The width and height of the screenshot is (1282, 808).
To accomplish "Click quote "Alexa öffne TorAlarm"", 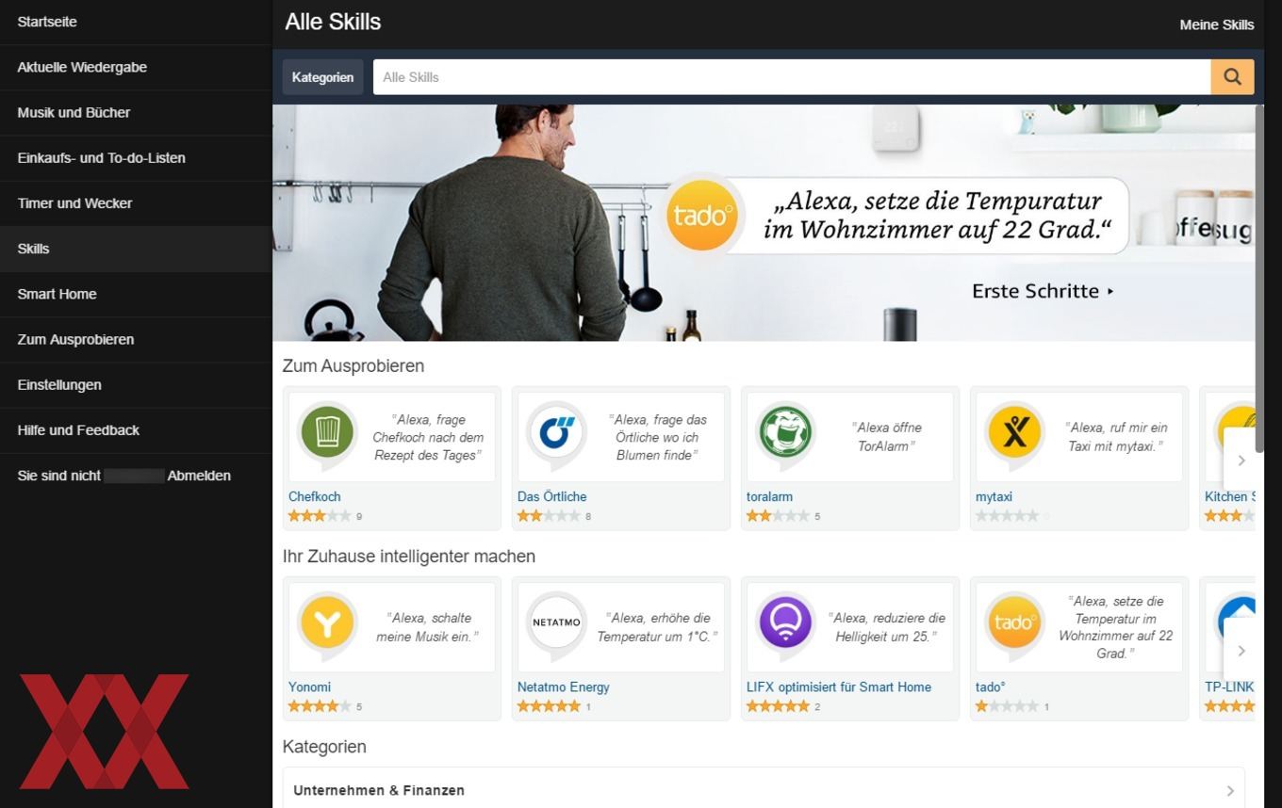I will (x=886, y=437).
